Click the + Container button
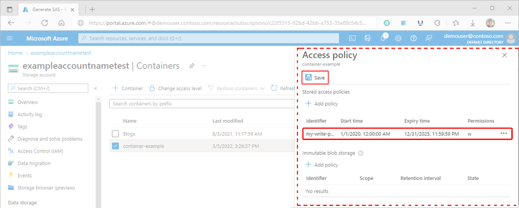519x208 pixels. click(128, 88)
